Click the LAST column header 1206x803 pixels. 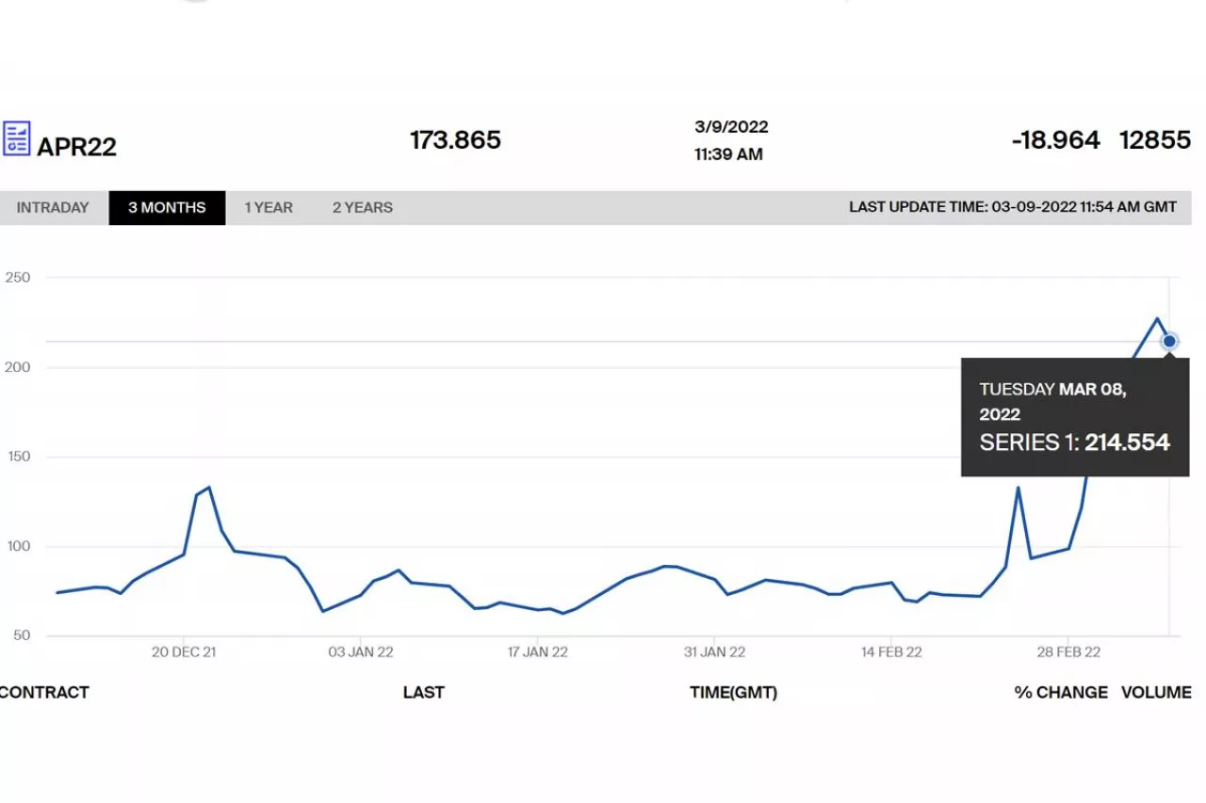(423, 692)
